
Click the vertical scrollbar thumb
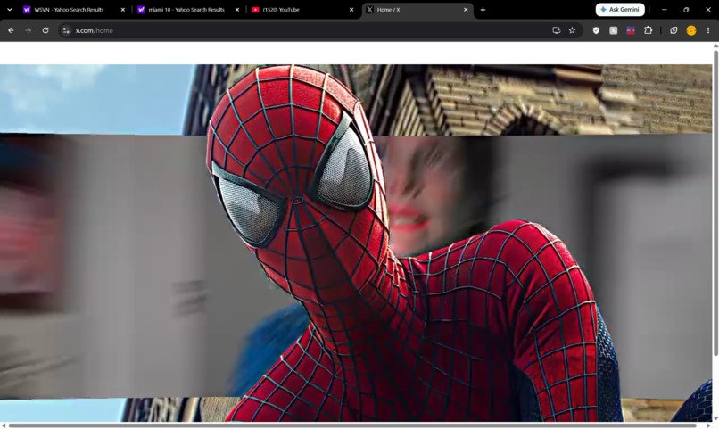715,202
